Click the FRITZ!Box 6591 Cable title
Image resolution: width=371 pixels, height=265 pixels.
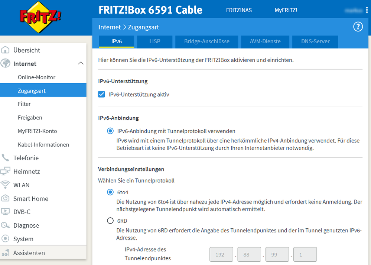pos(150,10)
